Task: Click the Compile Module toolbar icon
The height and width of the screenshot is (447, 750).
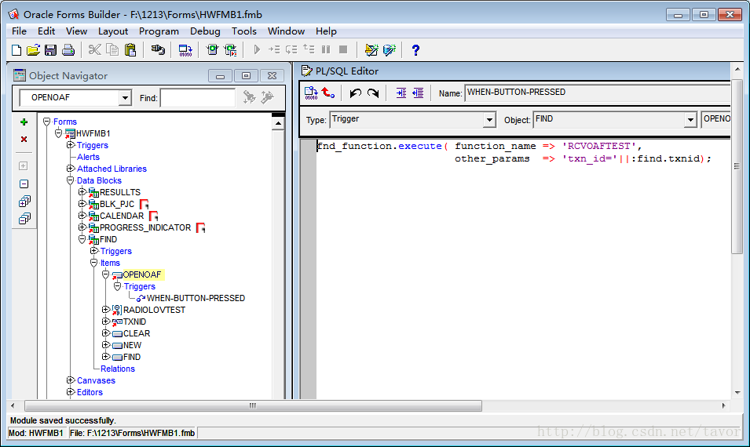Action: [185, 49]
